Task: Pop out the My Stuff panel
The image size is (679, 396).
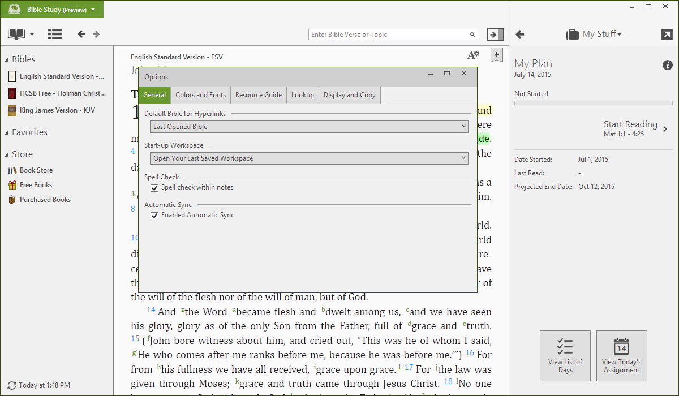Action: click(667, 35)
